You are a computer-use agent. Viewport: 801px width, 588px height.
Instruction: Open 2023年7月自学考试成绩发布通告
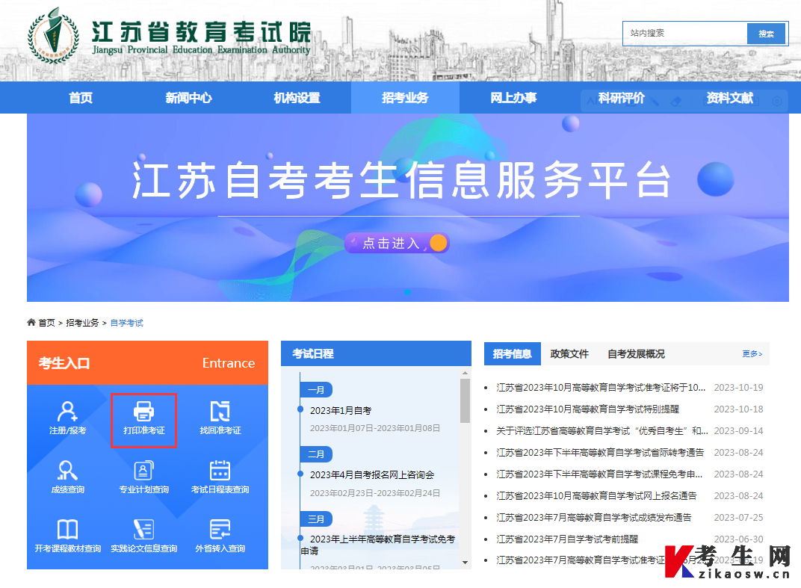(x=593, y=518)
